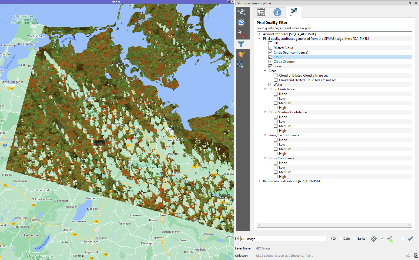Collapse the Cirrus Confidence subgroup
This screenshot has height=260, width=419.
tap(265, 158)
